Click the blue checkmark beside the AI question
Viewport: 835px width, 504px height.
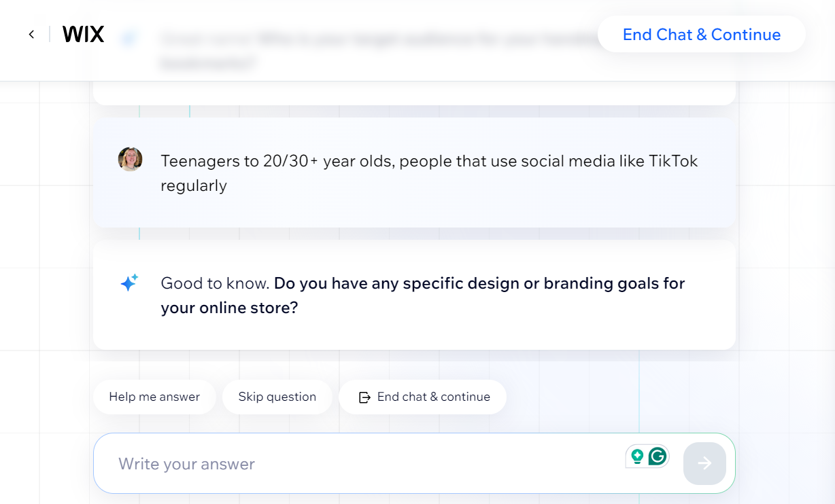pyautogui.click(x=129, y=37)
